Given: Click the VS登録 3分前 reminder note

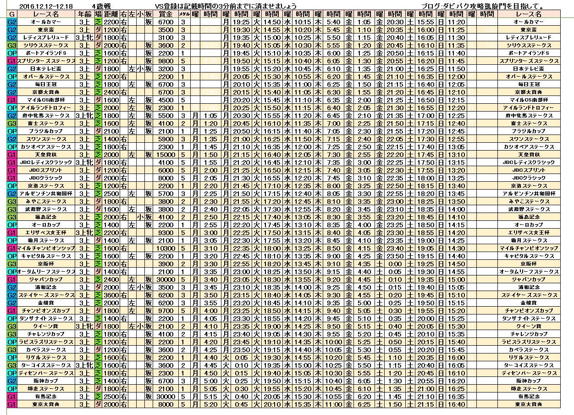Looking at the screenshot, I should [x=226, y=6].
